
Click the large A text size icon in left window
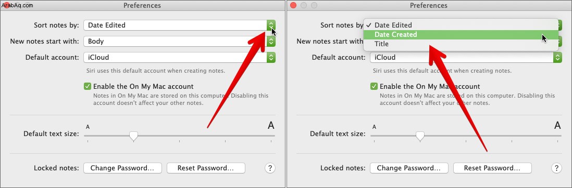coord(271,126)
